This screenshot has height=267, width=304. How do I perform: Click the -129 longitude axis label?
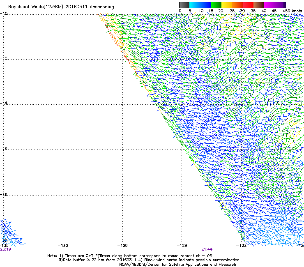click(122, 246)
